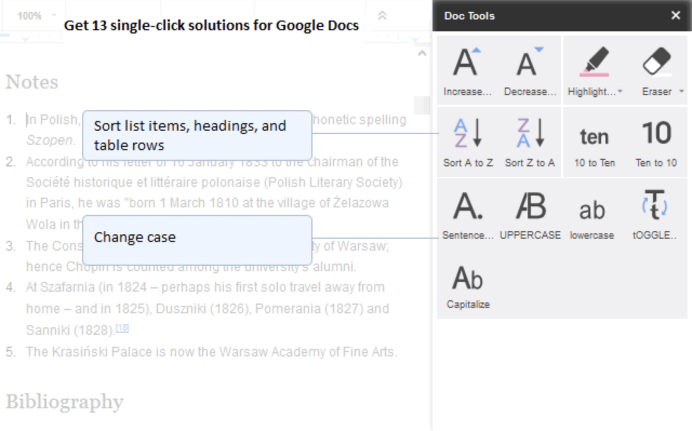
Task: Collapse the toolbar with double chevron
Action: click(382, 16)
